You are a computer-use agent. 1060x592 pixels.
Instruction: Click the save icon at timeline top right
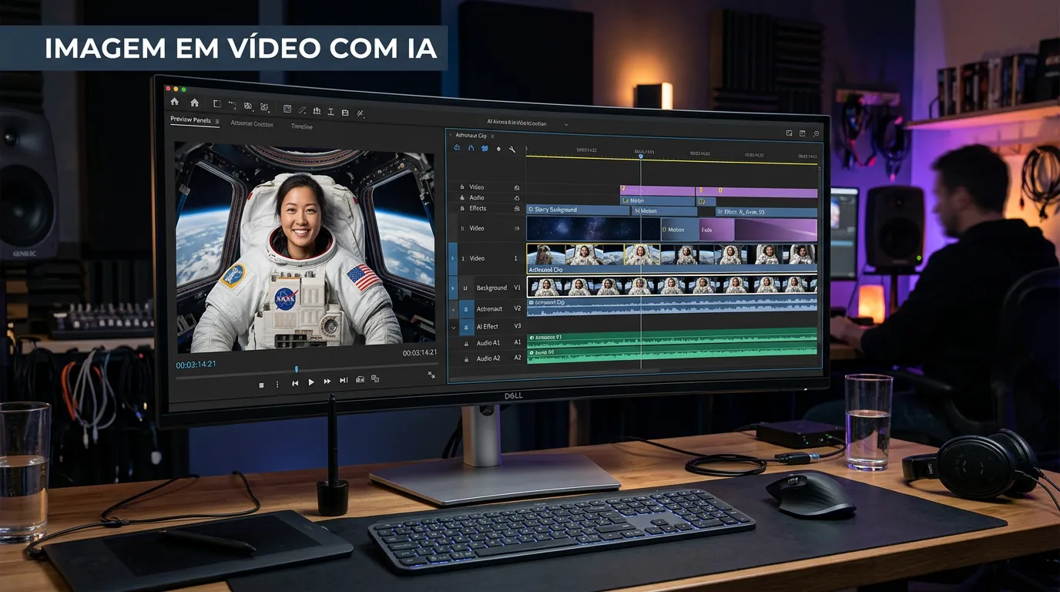[x=802, y=133]
